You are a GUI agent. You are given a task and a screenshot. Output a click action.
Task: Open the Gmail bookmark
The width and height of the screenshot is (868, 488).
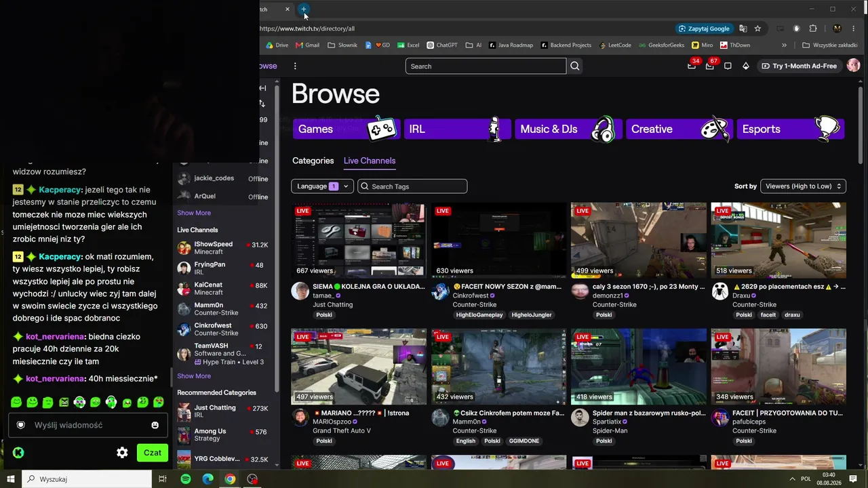point(307,45)
